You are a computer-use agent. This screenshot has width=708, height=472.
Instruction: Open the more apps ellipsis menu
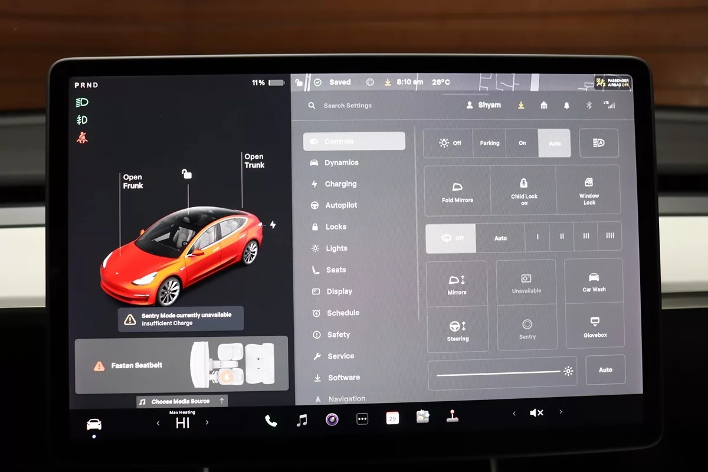point(362,419)
